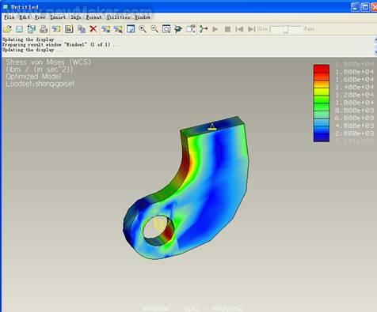
Task: Click the red band of the stress legend
Action: pos(322,69)
